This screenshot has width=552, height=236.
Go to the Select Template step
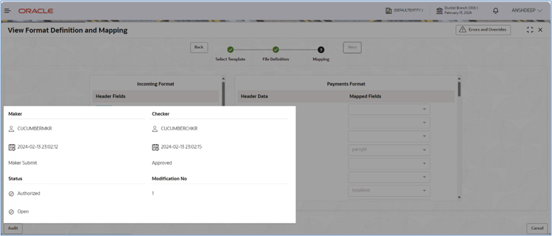230,50
